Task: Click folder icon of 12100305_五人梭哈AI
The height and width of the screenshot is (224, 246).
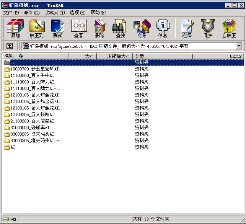Action: [x=7, y=115]
